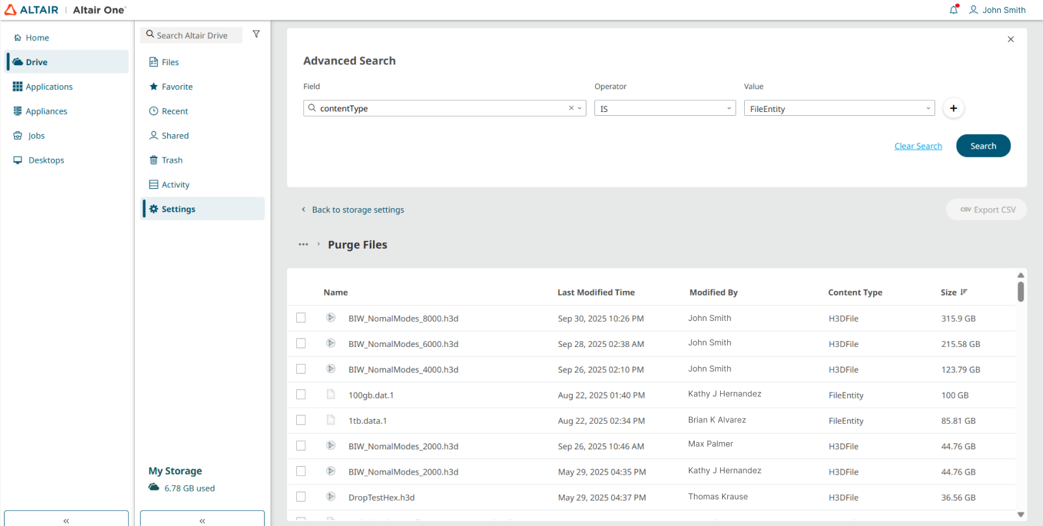1043x526 pixels.
Task: Clear the contentType field with the X icon
Action: (x=571, y=109)
